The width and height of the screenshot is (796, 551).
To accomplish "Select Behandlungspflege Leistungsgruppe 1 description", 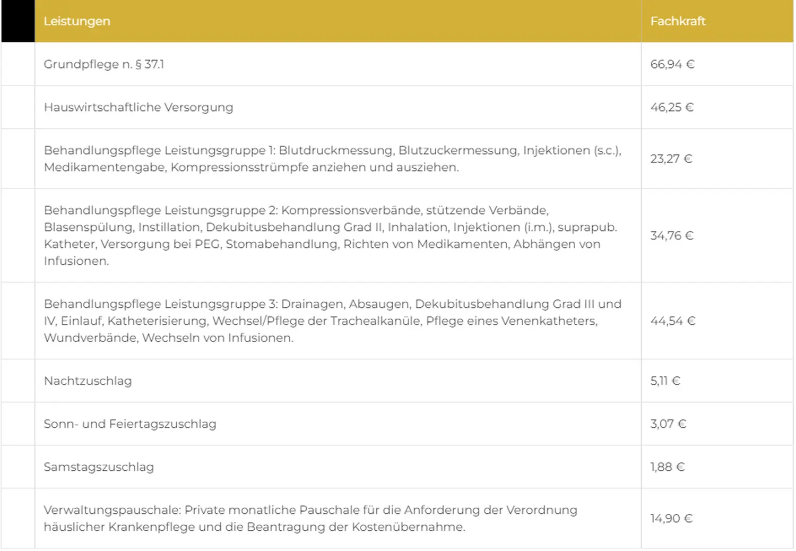I will [333, 159].
